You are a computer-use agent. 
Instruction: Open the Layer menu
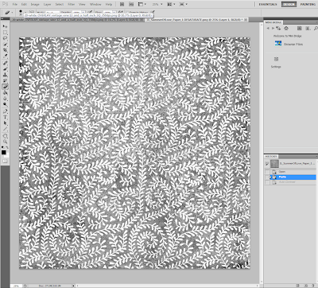[47, 5]
